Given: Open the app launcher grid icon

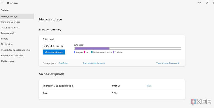Looking at the screenshot, I should pyautogui.click(x=2, y=3).
